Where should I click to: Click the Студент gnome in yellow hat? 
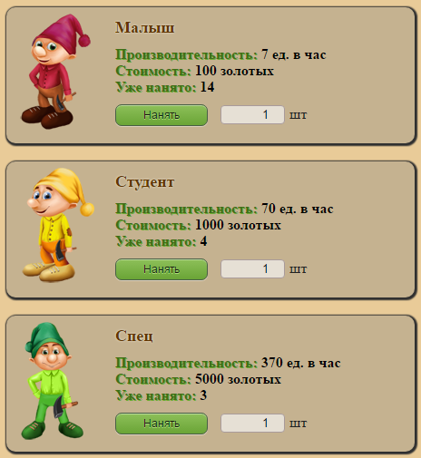pos(58,225)
